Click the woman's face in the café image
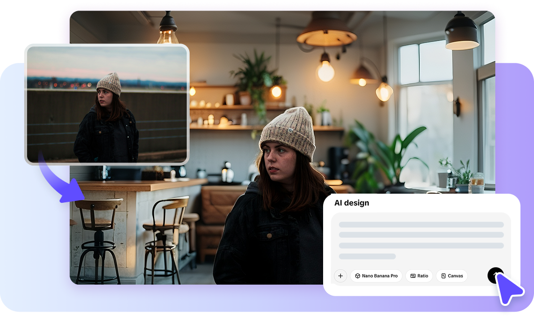534x318 pixels. pyautogui.click(x=279, y=161)
